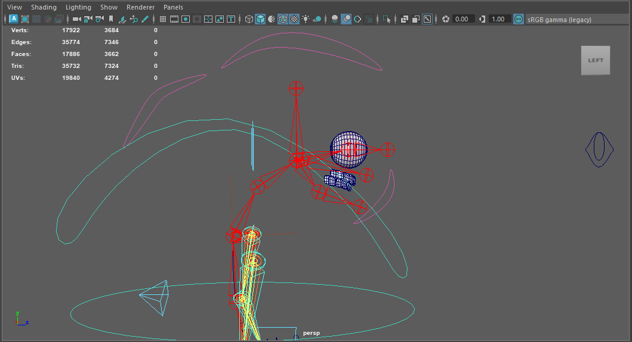632x342 pixels.
Task: Click the gamma value field showing 1.00
Action: click(x=498, y=19)
